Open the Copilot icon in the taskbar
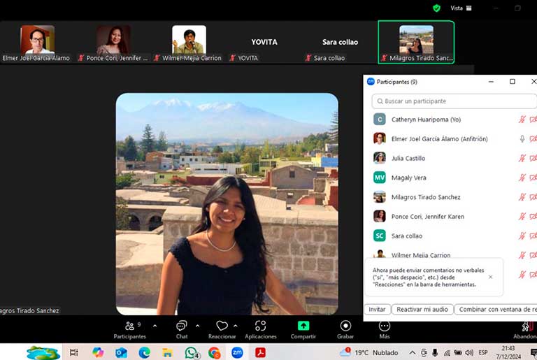The width and height of the screenshot is (537, 360). click(x=98, y=352)
